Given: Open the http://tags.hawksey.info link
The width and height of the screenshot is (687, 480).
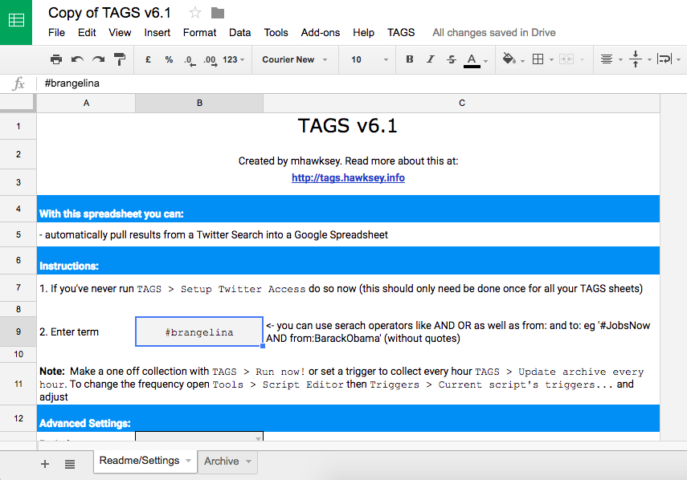Looking at the screenshot, I should (348, 178).
